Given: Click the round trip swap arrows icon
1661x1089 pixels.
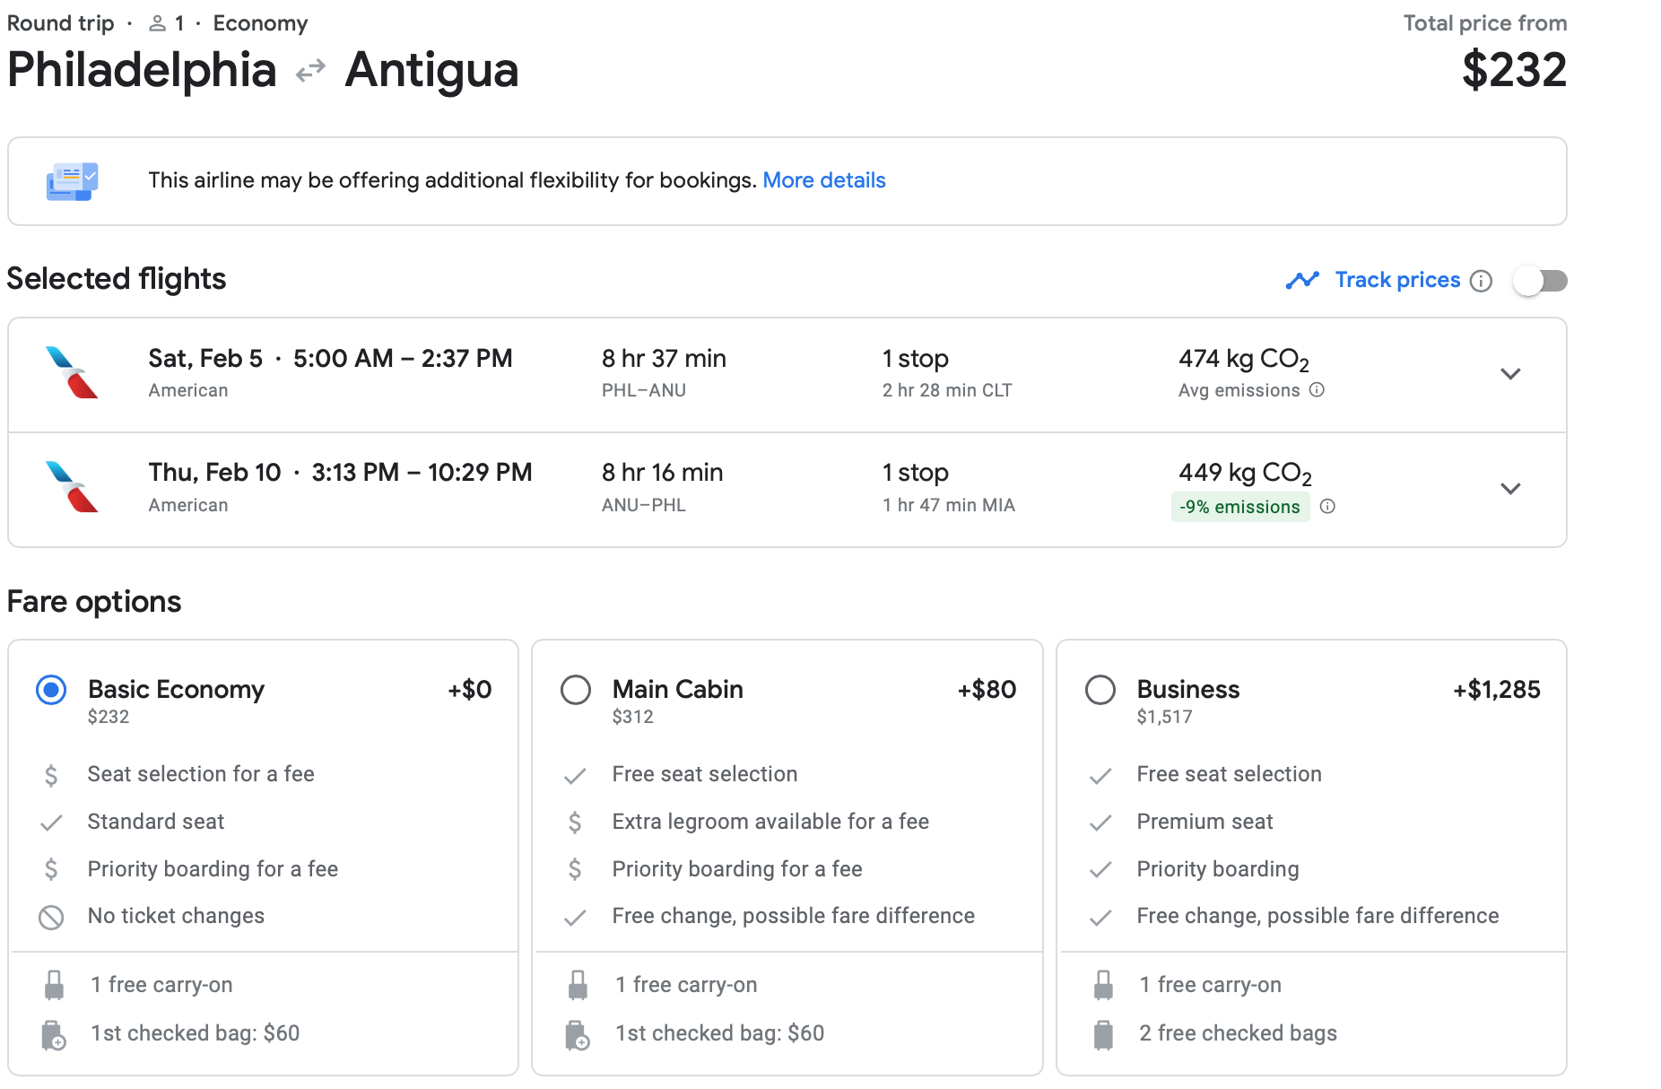Looking at the screenshot, I should tap(310, 71).
